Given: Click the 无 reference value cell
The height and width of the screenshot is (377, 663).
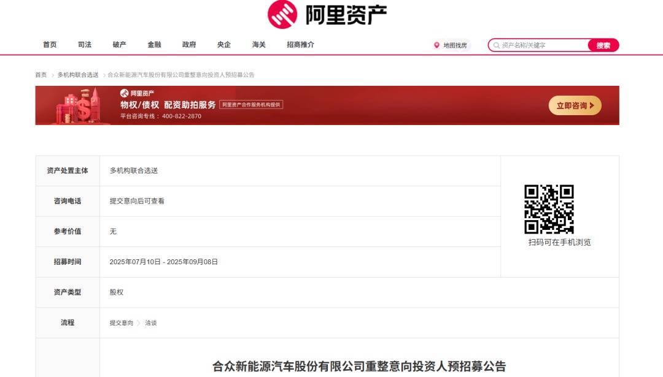Looking at the screenshot, I should pos(113,231).
